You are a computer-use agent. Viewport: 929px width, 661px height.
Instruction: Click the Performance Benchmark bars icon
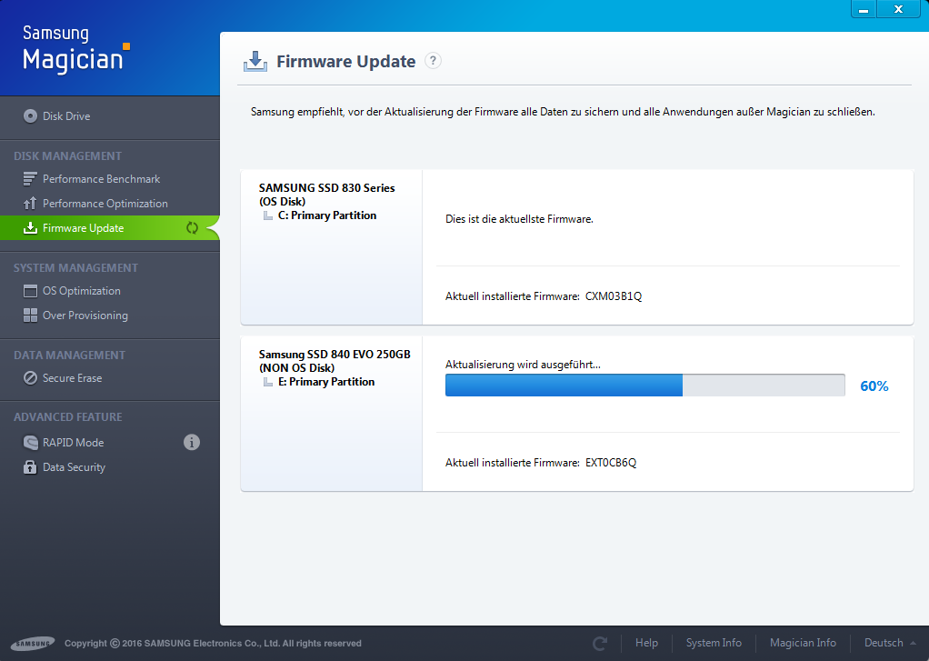click(30, 178)
